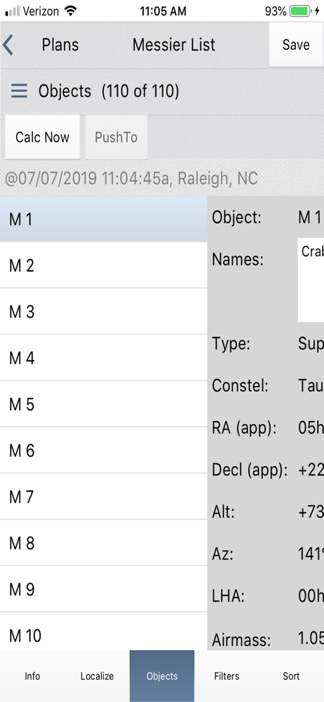The width and height of the screenshot is (324, 702).
Task: Open the Filters tab
Action: click(x=227, y=676)
